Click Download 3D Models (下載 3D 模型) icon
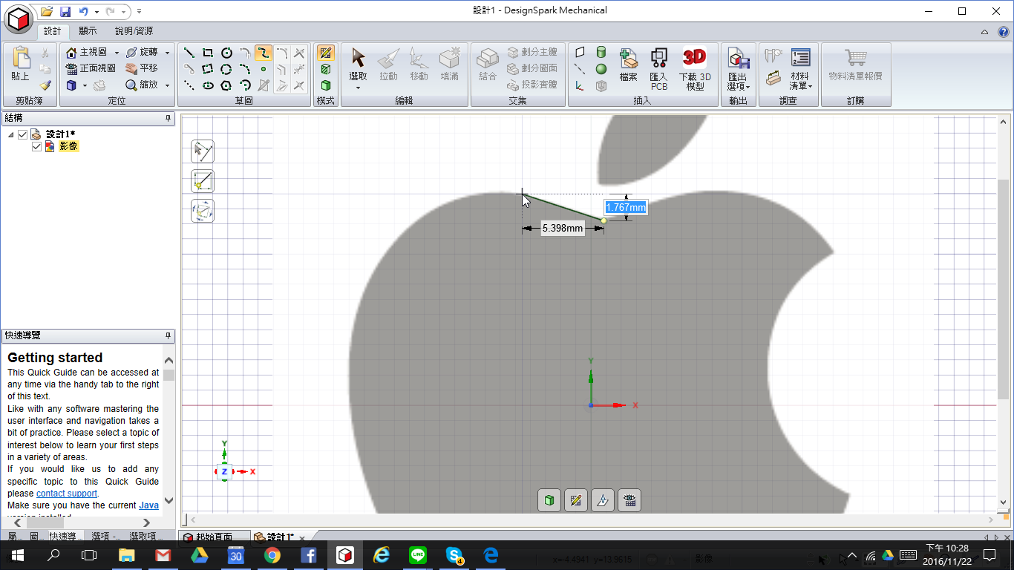This screenshot has width=1014, height=570. coord(695,58)
